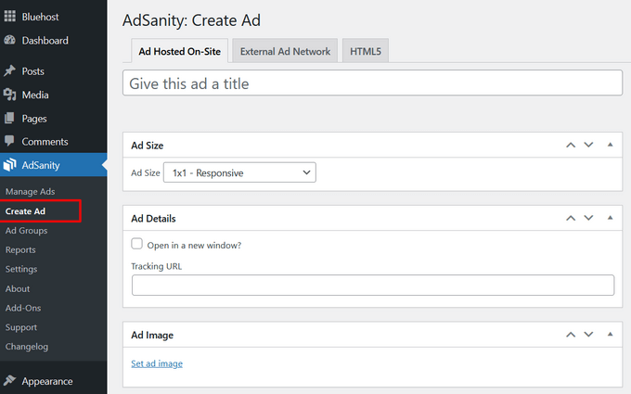Click the Pages icon in sidebar
631x394 pixels.
click(x=10, y=119)
